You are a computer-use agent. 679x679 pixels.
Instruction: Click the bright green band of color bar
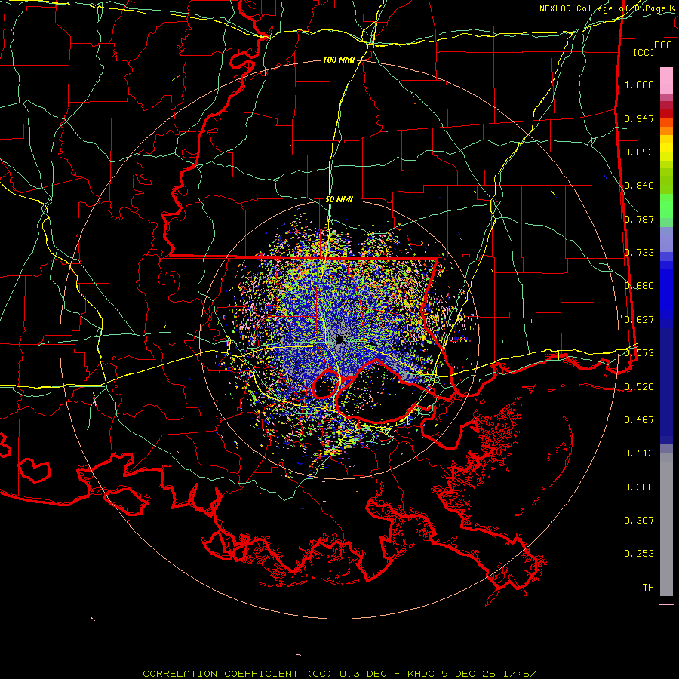coord(666,206)
